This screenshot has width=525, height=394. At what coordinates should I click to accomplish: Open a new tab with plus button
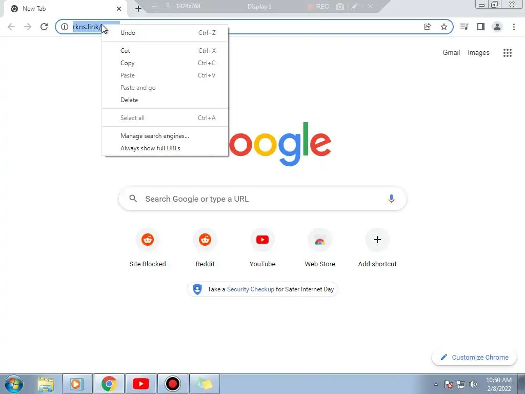pos(138,9)
